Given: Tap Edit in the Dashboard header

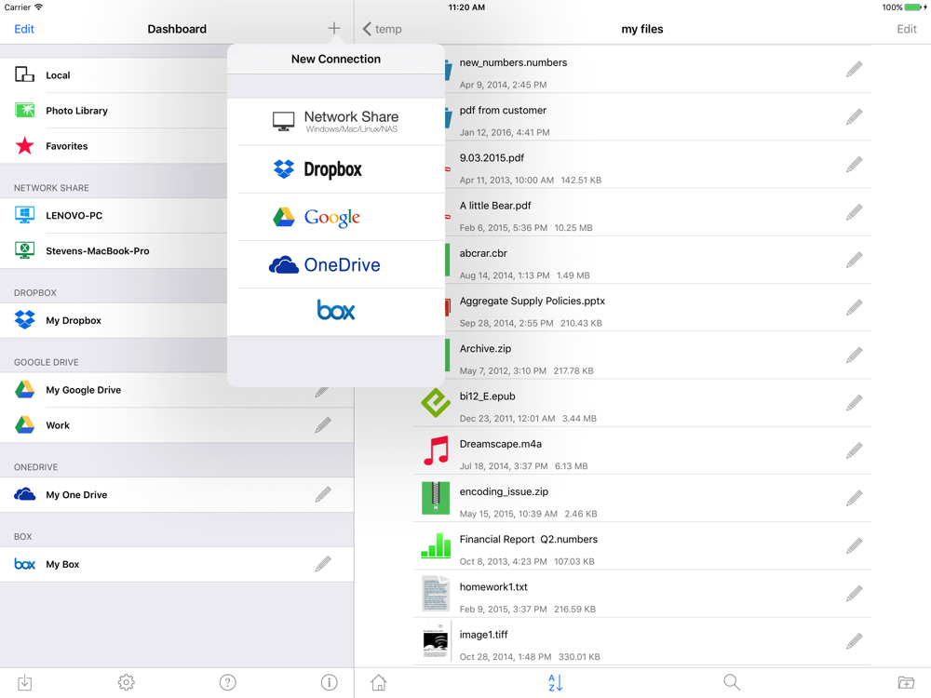Looking at the screenshot, I should click(x=24, y=29).
